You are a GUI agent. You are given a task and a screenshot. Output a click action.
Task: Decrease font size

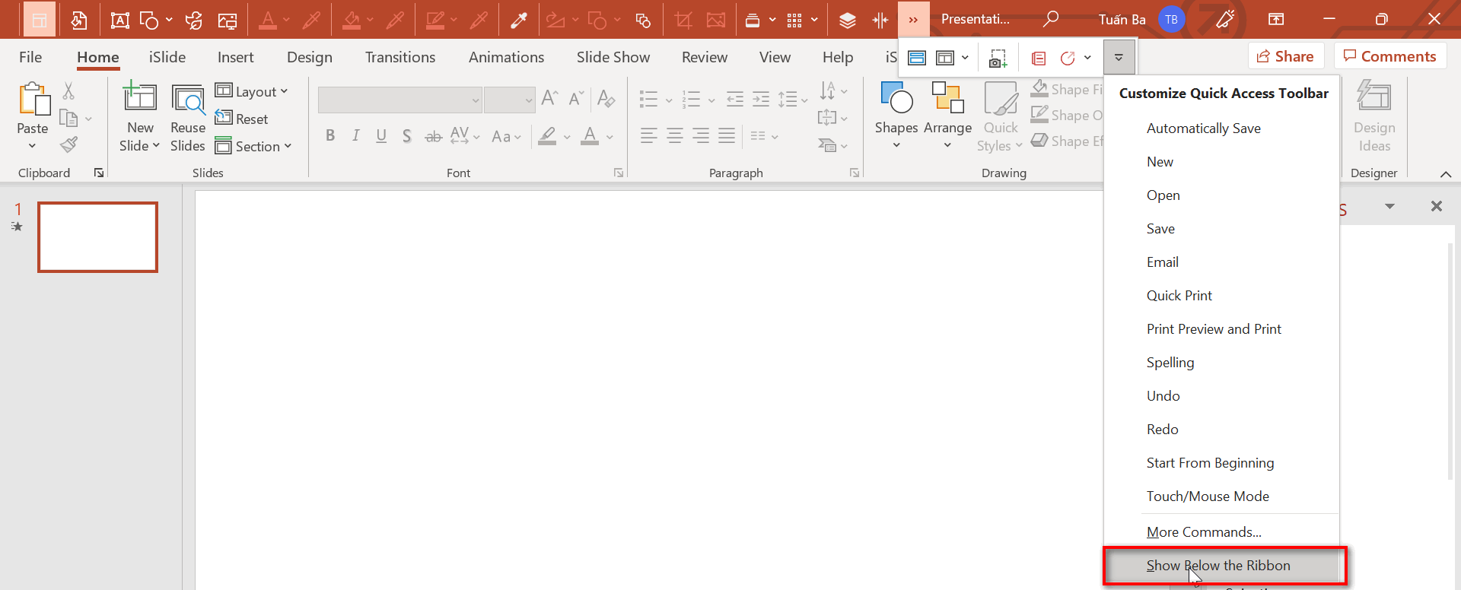tap(576, 98)
